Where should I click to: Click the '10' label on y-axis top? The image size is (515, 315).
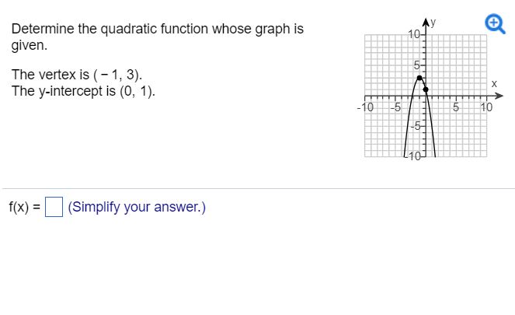pos(413,34)
